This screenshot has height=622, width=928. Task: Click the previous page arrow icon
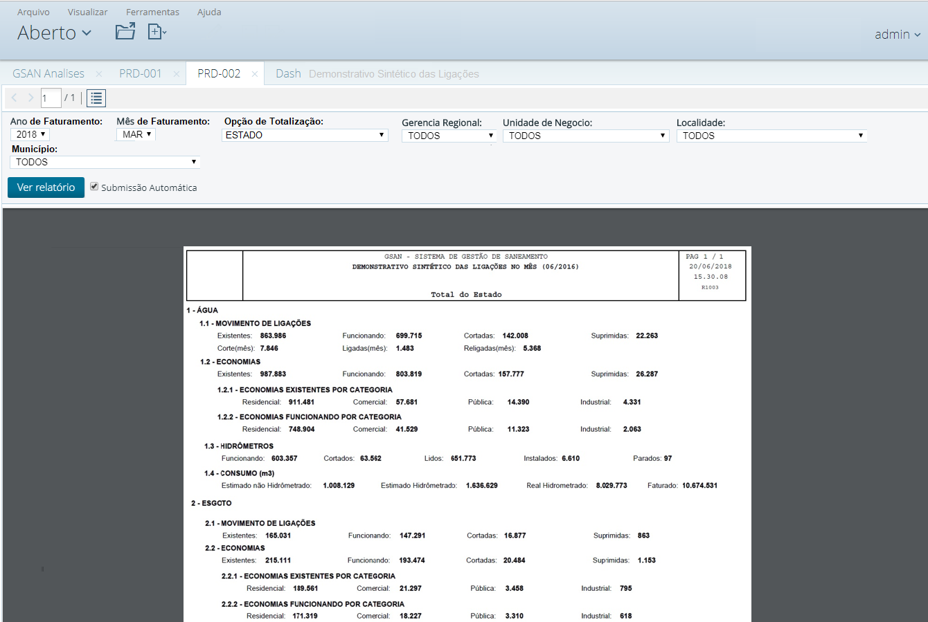pos(14,98)
